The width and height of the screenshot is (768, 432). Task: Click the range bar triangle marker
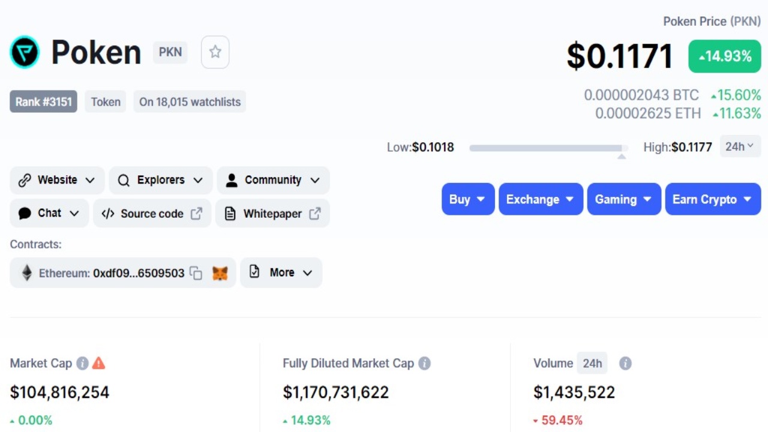[622, 156]
